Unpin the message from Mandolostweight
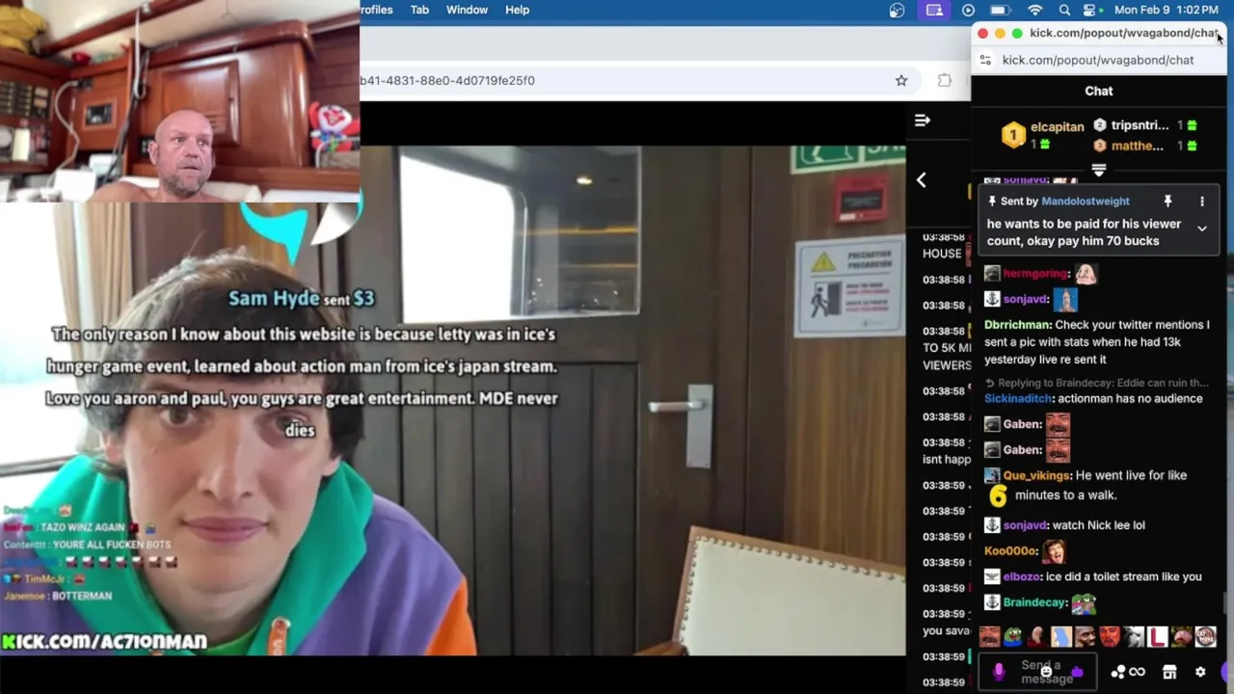Screen dimensions: 1234x694 pos(1167,200)
